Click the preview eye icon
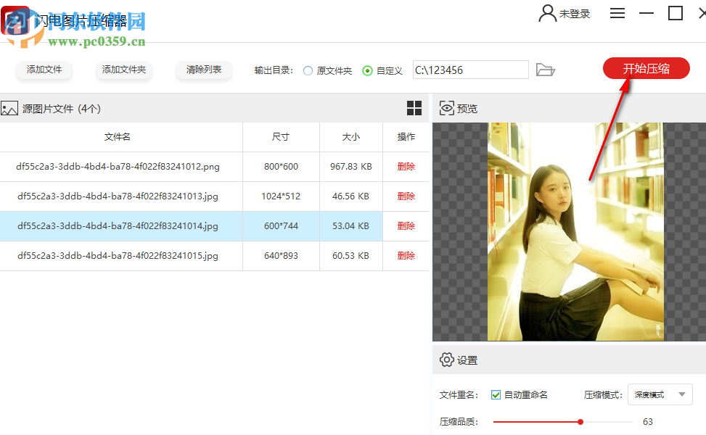The width and height of the screenshot is (706, 435). tap(447, 109)
